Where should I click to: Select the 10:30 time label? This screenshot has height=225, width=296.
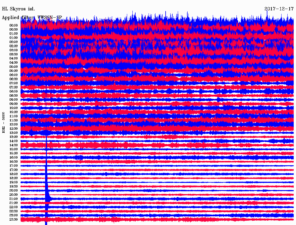[x=14, y=112]
